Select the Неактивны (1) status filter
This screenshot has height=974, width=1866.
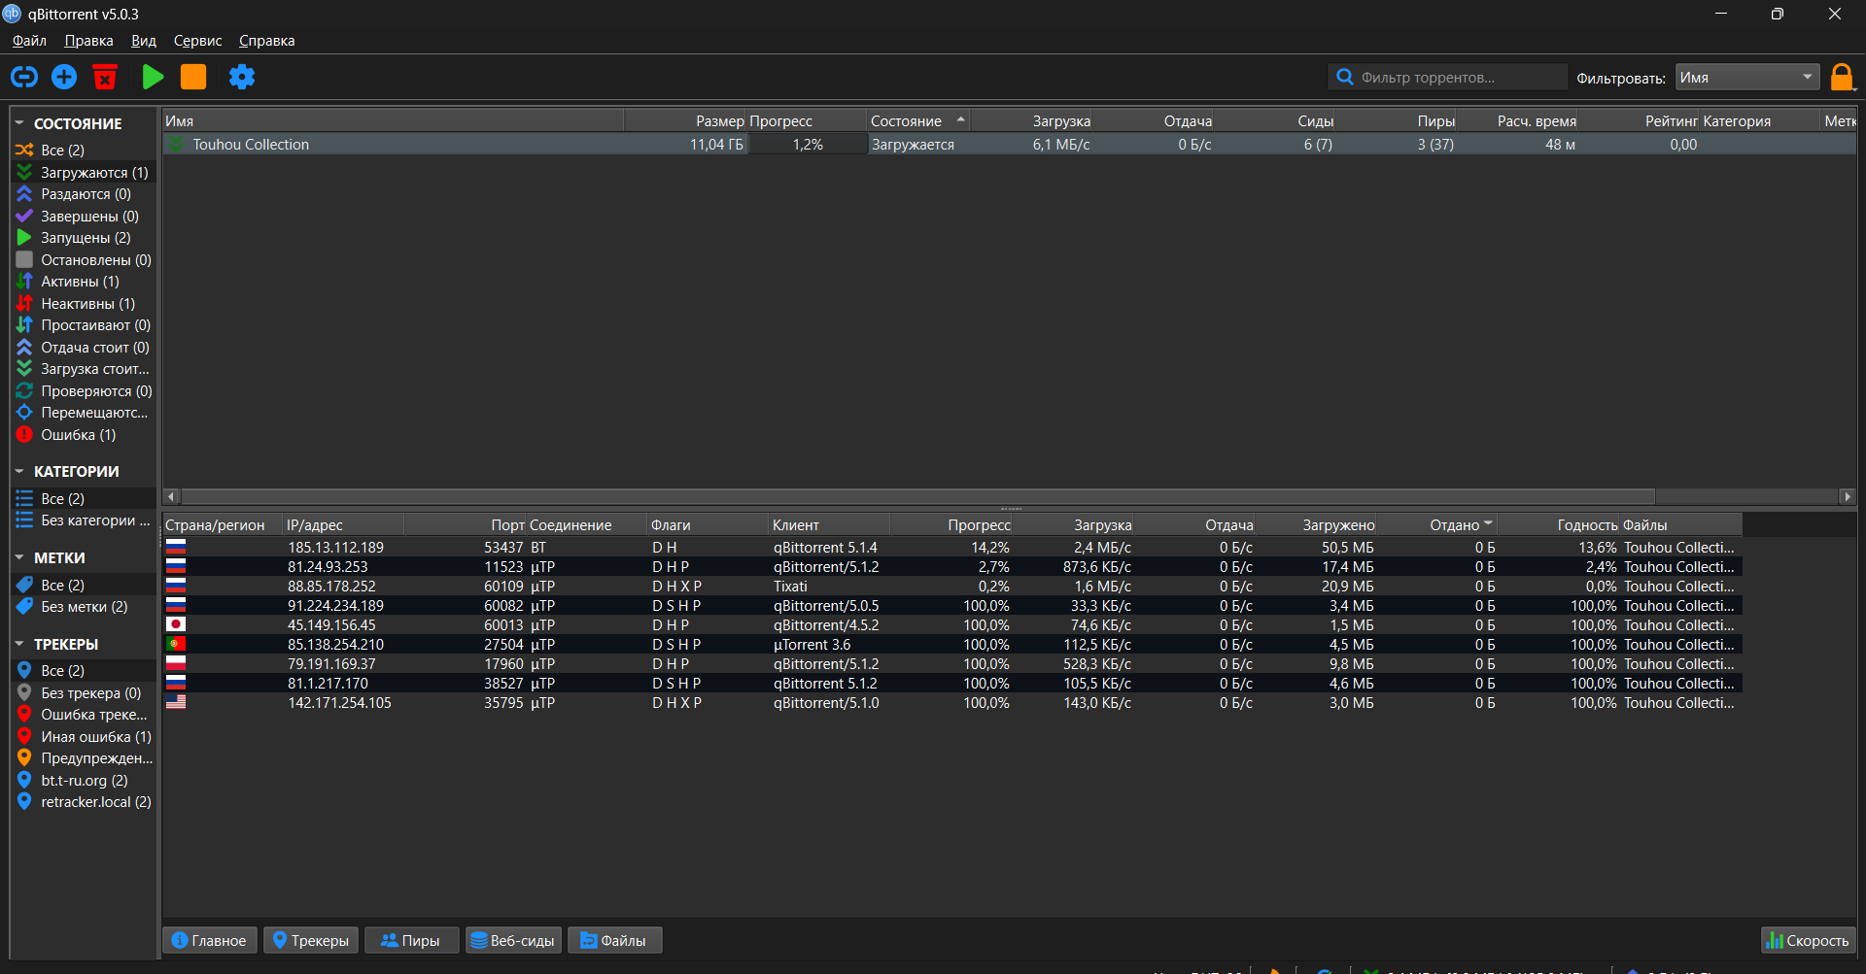[x=83, y=303]
